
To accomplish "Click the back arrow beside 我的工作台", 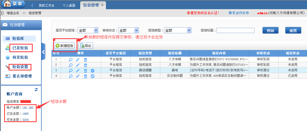I will 32,5.
